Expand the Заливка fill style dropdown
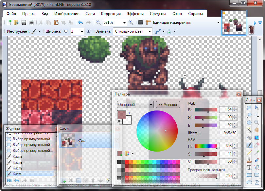This screenshot has width=265, height=191. click(x=150, y=31)
